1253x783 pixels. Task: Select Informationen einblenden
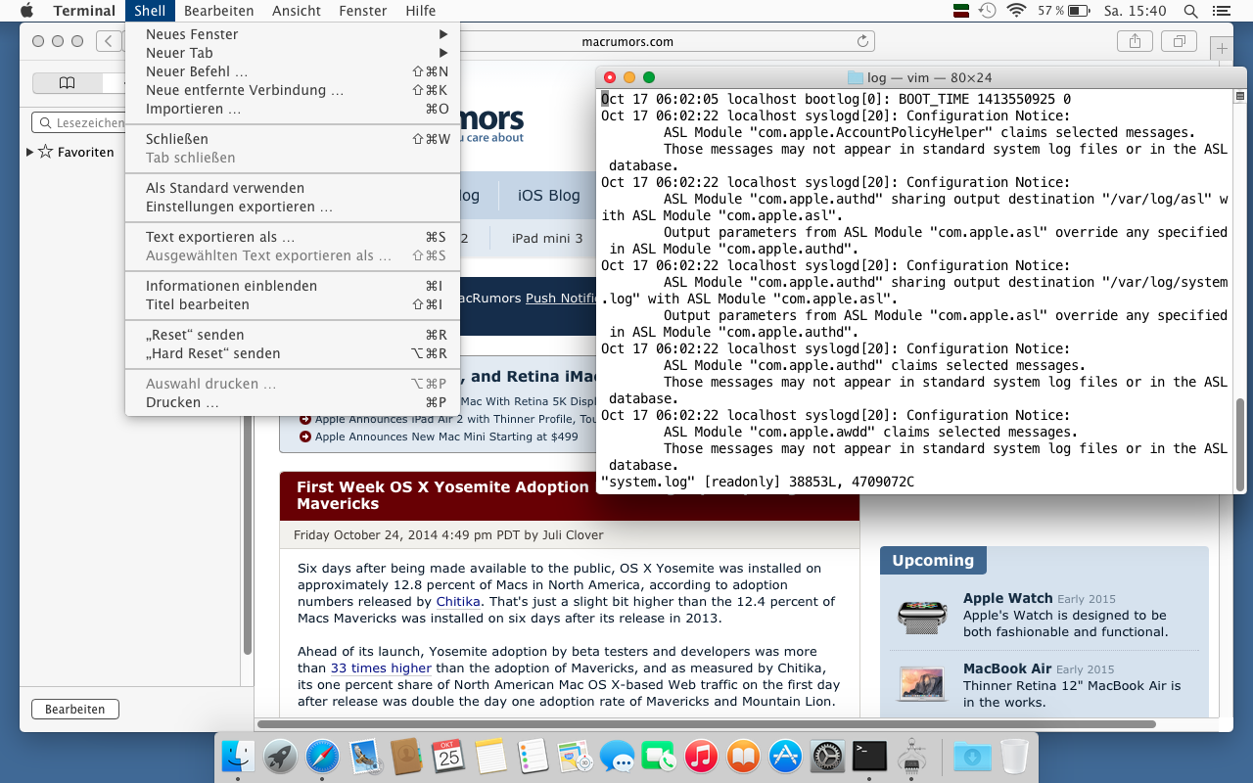294,286
